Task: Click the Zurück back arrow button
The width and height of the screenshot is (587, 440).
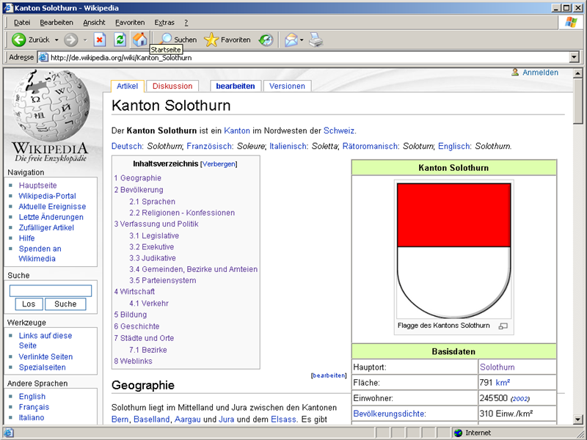Action: (20, 40)
